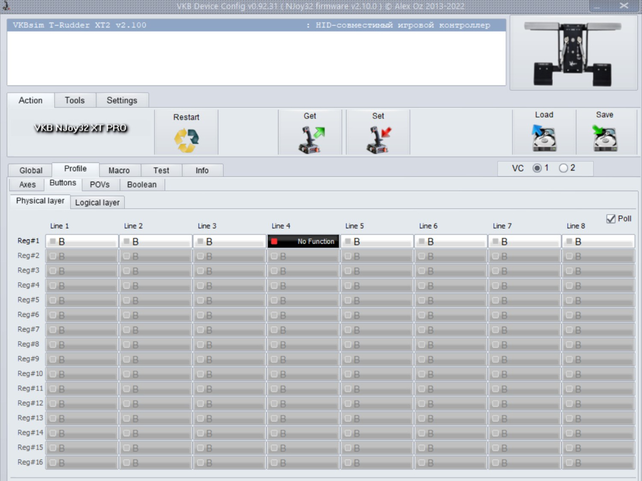642x481 pixels.
Task: Click the T-Rudder pedals device image
Action: click(x=574, y=52)
